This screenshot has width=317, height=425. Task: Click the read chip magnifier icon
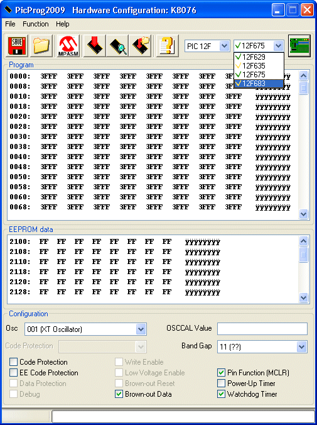pyautogui.click(x=117, y=46)
